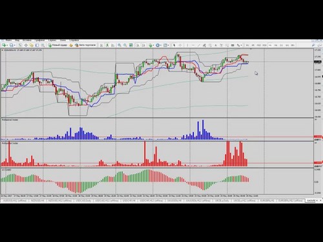Screen dimensions: 323x242
Task: Select the Text Label tool
Action: (x=222, y=45)
